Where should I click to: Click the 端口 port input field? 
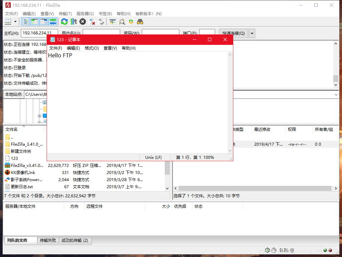coord(207,32)
